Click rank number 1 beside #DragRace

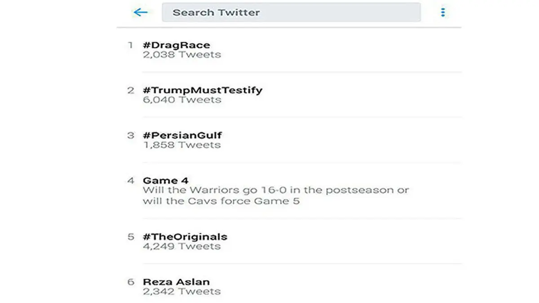click(x=131, y=45)
